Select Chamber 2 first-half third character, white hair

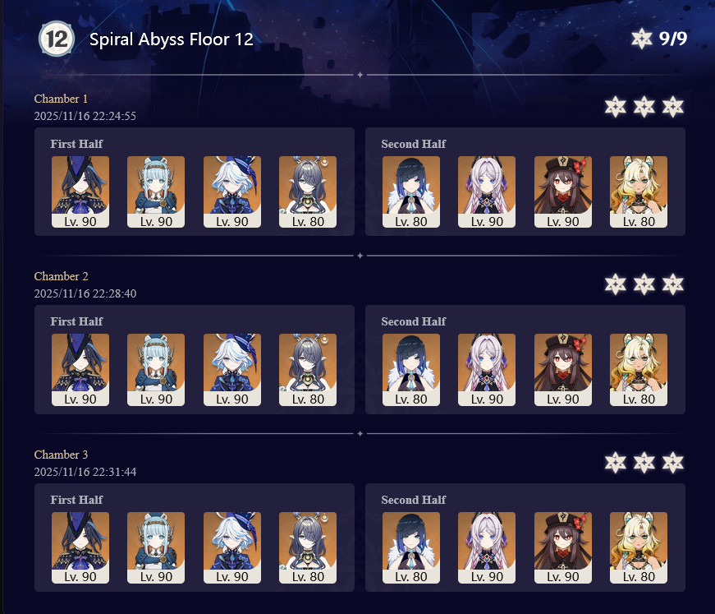point(232,370)
